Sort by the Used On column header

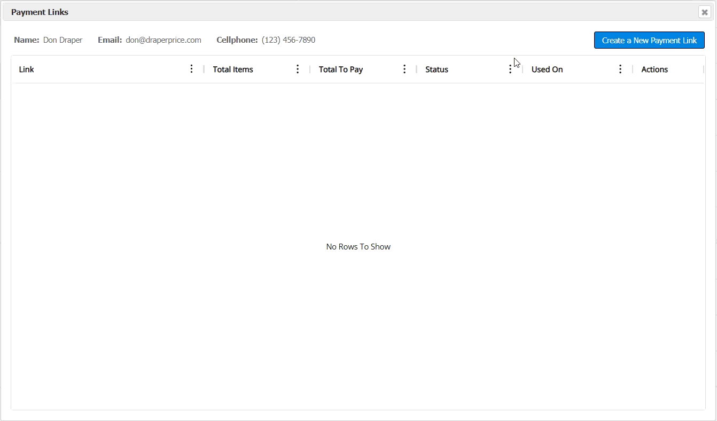[x=547, y=69]
